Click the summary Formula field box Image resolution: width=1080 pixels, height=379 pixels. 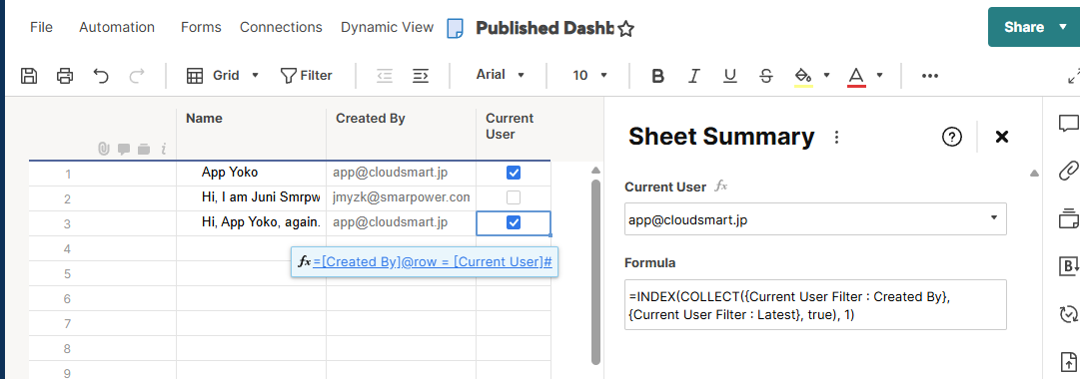pos(815,305)
